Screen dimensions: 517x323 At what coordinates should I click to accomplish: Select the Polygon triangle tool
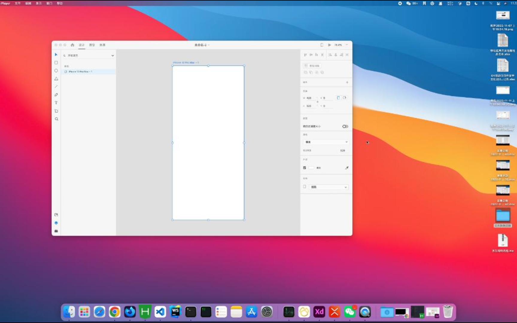tap(56, 79)
